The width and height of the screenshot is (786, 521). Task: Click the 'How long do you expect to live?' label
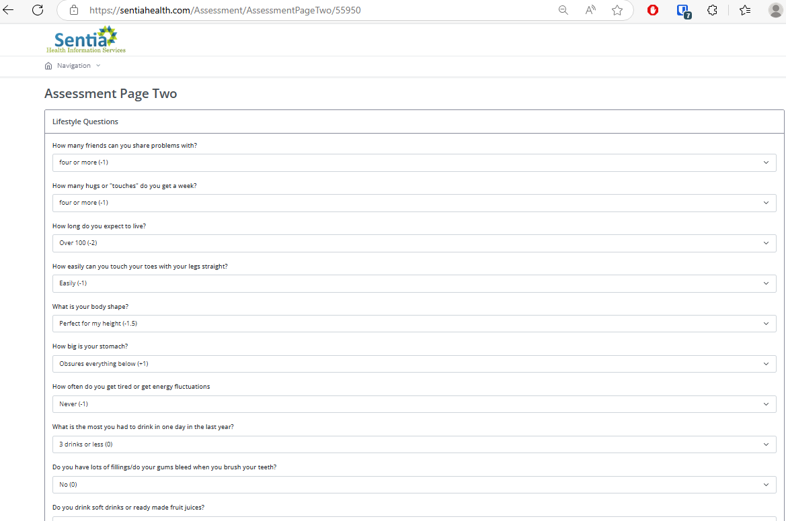tap(100, 226)
